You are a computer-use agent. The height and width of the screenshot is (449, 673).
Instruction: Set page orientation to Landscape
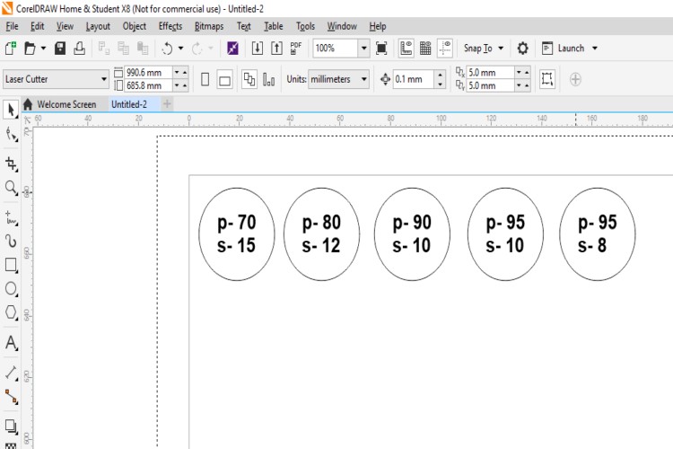(x=224, y=80)
